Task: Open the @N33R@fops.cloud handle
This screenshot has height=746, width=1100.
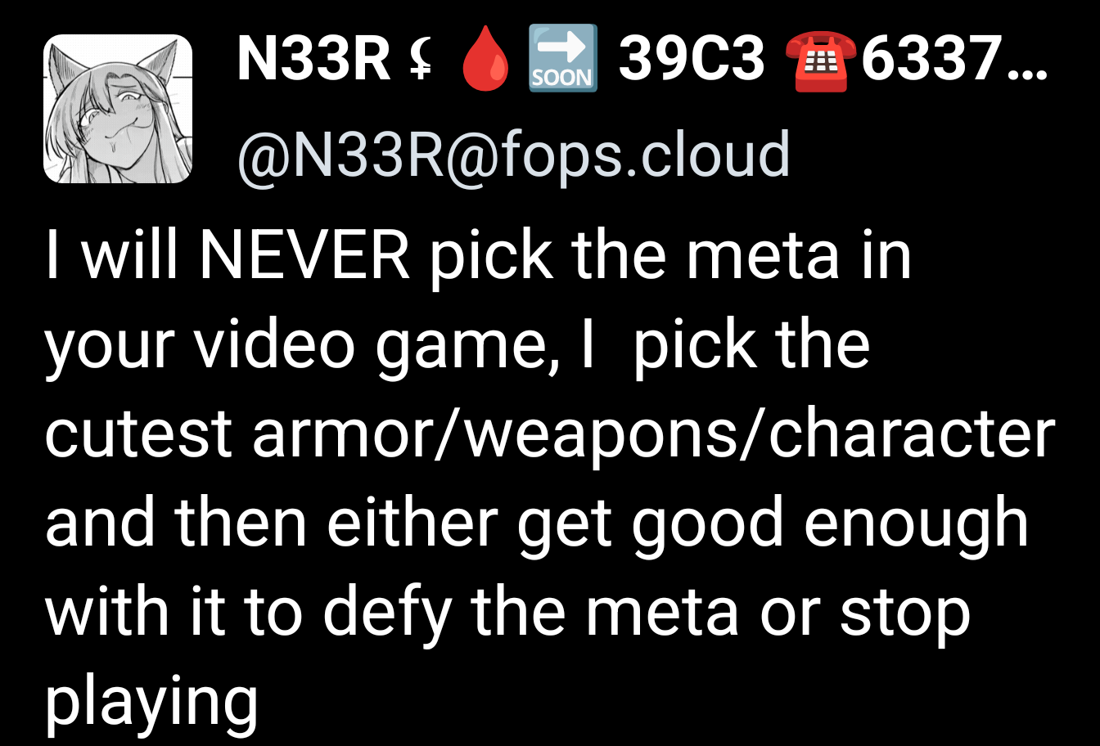Action: tap(514, 153)
